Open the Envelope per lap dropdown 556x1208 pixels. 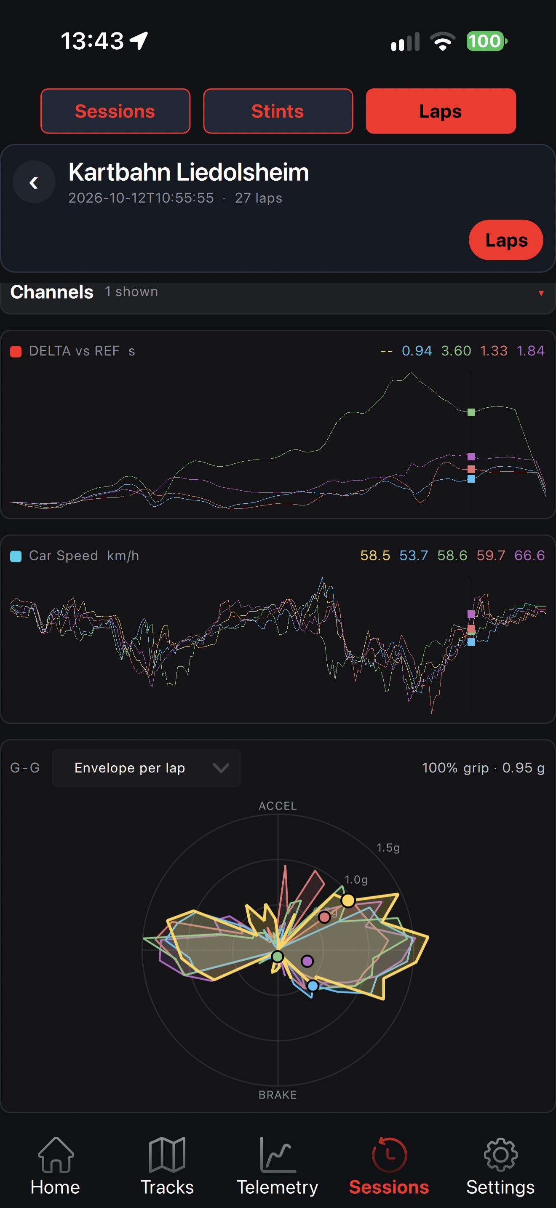(147, 768)
